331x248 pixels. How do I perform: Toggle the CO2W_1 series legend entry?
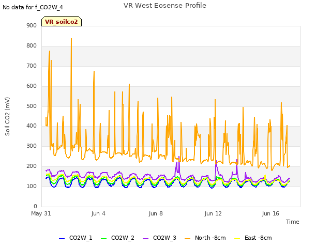[x=76, y=238]
